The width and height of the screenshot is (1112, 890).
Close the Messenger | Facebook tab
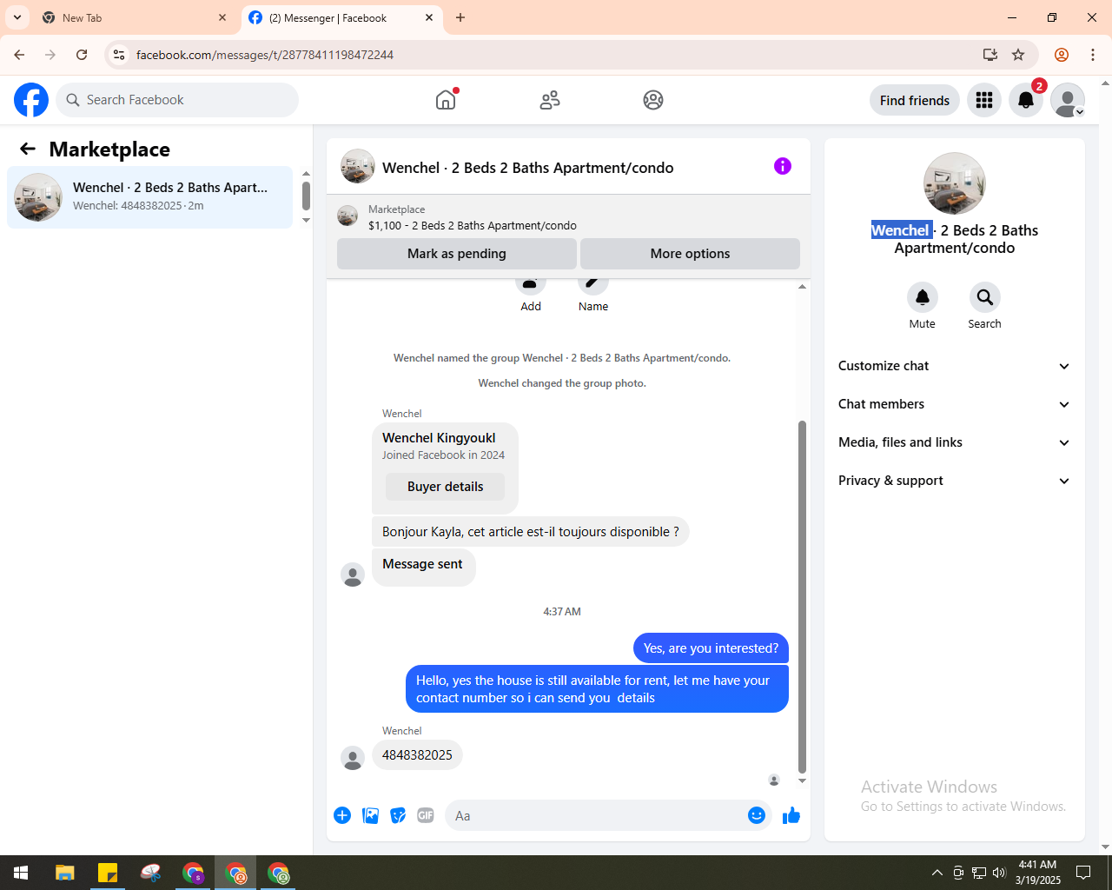429,17
